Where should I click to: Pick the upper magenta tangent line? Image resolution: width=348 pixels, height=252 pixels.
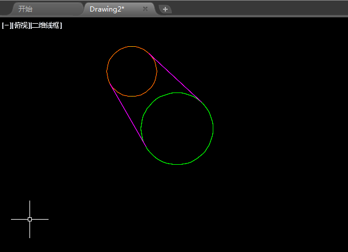175,77
